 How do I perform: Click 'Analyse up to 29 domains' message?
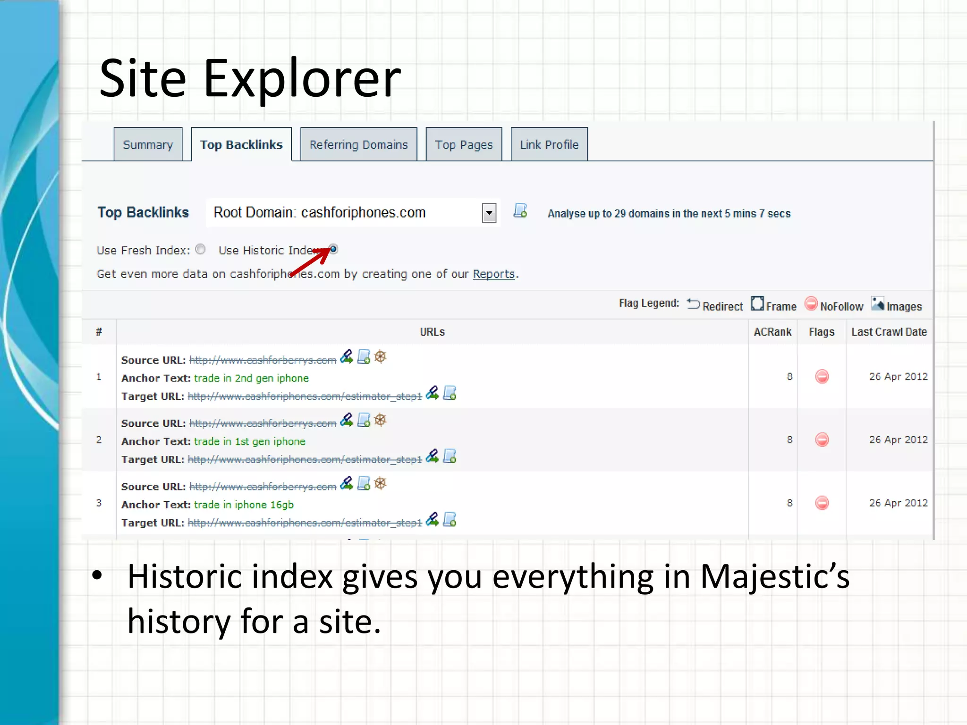tap(669, 213)
